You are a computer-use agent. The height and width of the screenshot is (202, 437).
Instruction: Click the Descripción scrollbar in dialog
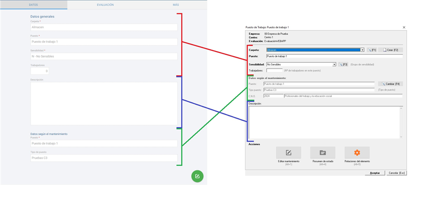(401, 122)
